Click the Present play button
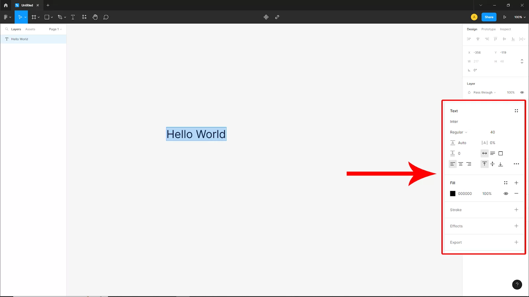Screen dimensions: 529x297 [x=505, y=17]
